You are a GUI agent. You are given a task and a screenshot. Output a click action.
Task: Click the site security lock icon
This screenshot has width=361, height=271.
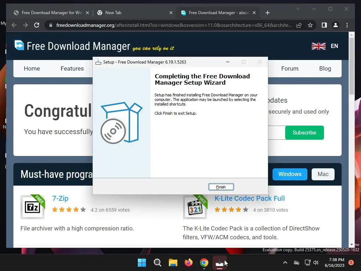(x=51, y=25)
